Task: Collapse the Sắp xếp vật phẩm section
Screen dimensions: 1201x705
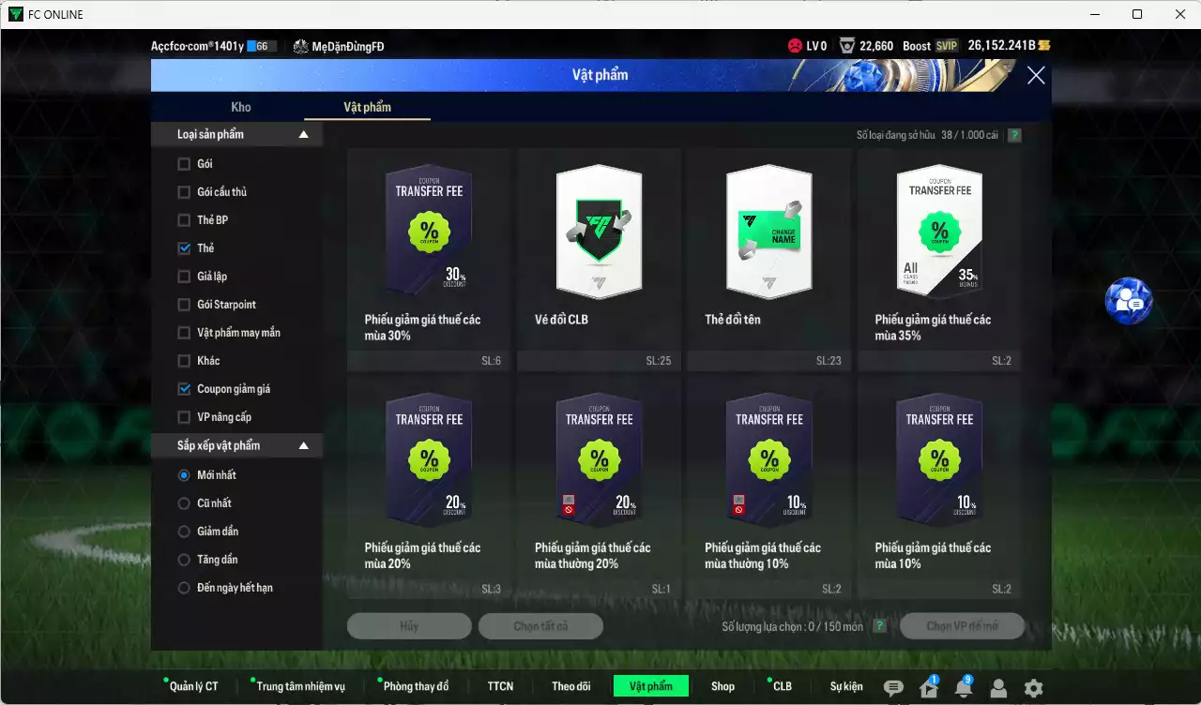Action: pos(303,446)
